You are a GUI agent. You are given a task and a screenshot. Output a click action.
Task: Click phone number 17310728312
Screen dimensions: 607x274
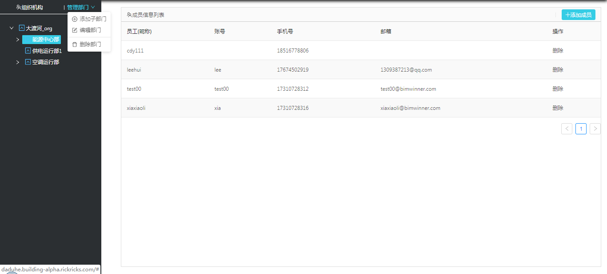point(292,89)
